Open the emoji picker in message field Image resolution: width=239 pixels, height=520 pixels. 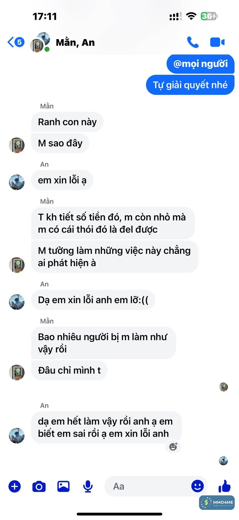(x=198, y=486)
